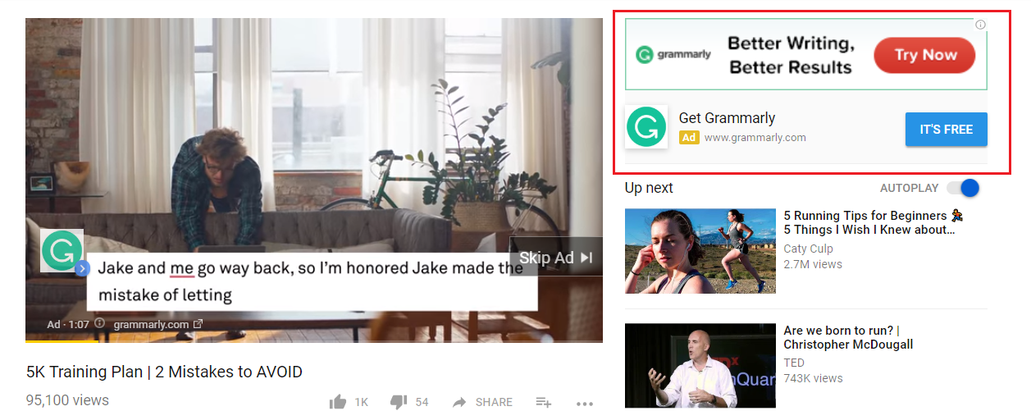
Task: Open the three-dot more actions menu
Action: (x=584, y=403)
